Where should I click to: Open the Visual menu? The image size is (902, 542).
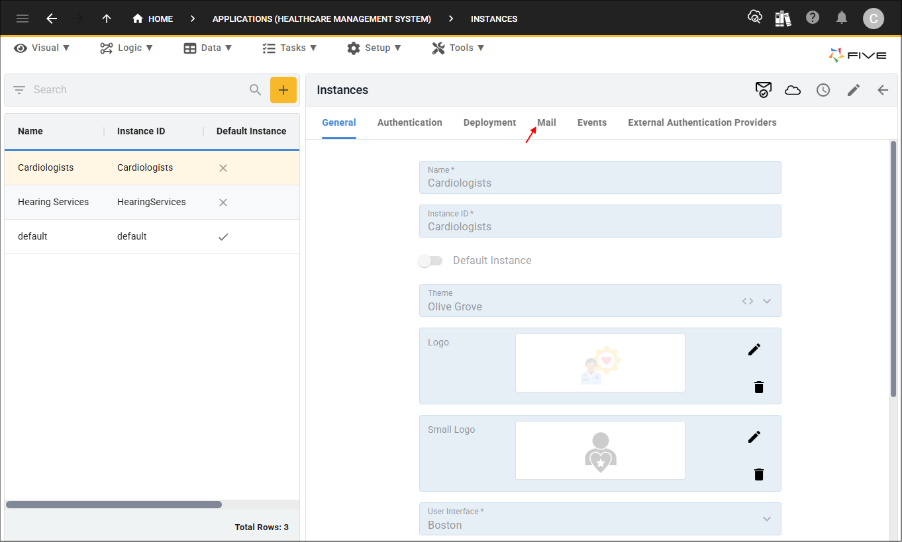(x=42, y=48)
